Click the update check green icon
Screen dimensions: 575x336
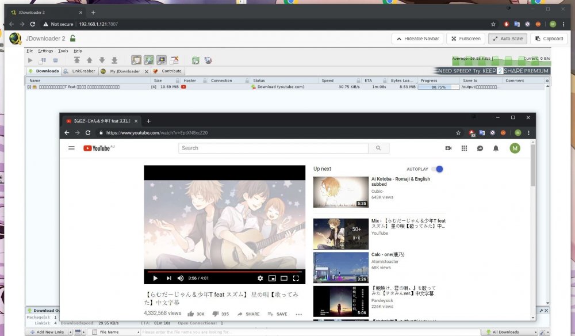[x=195, y=60]
